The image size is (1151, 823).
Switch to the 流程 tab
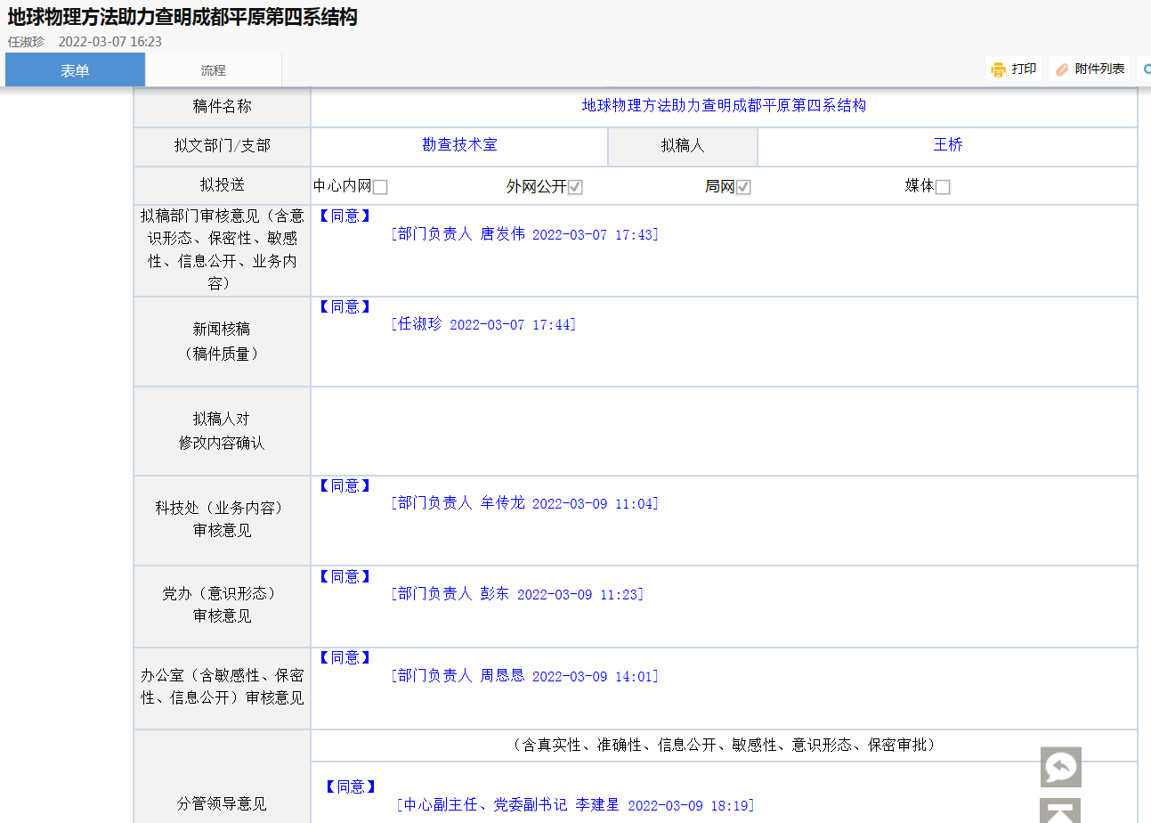[213, 69]
